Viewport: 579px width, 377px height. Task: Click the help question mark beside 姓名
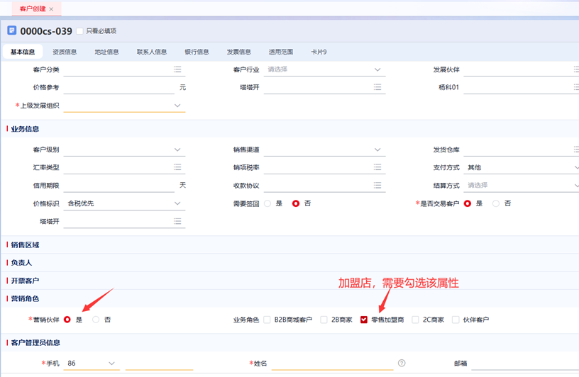[x=402, y=364]
